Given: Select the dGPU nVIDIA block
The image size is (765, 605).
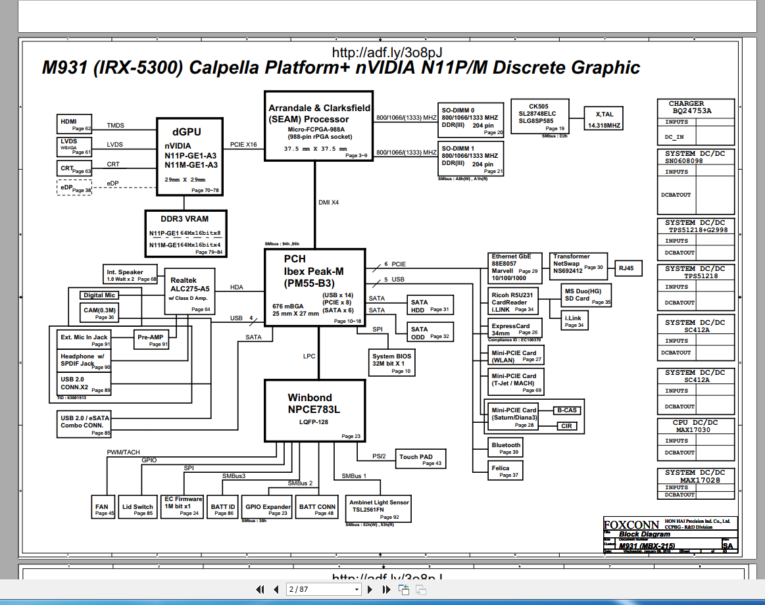Looking at the screenshot, I should click(190, 157).
